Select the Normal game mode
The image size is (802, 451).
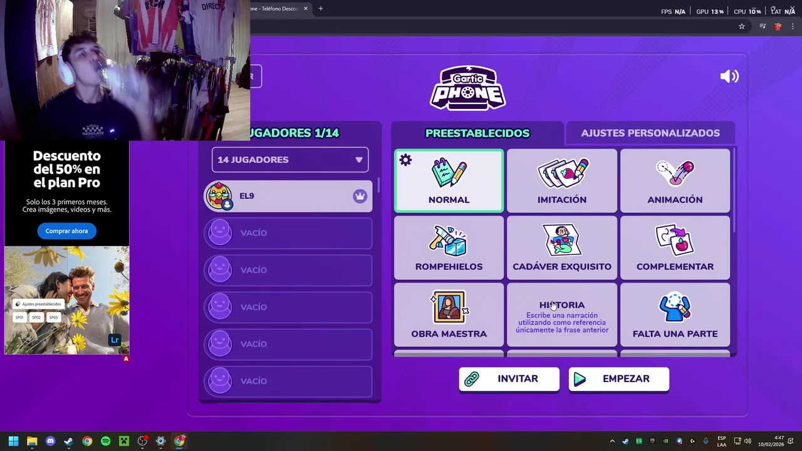click(449, 181)
